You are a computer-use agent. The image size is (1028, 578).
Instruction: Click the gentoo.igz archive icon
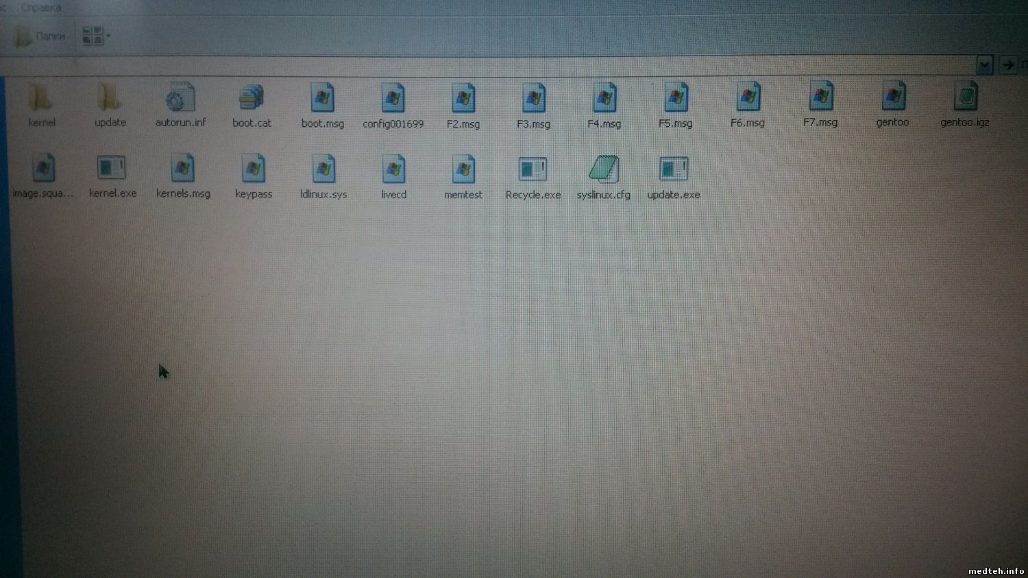click(x=965, y=97)
